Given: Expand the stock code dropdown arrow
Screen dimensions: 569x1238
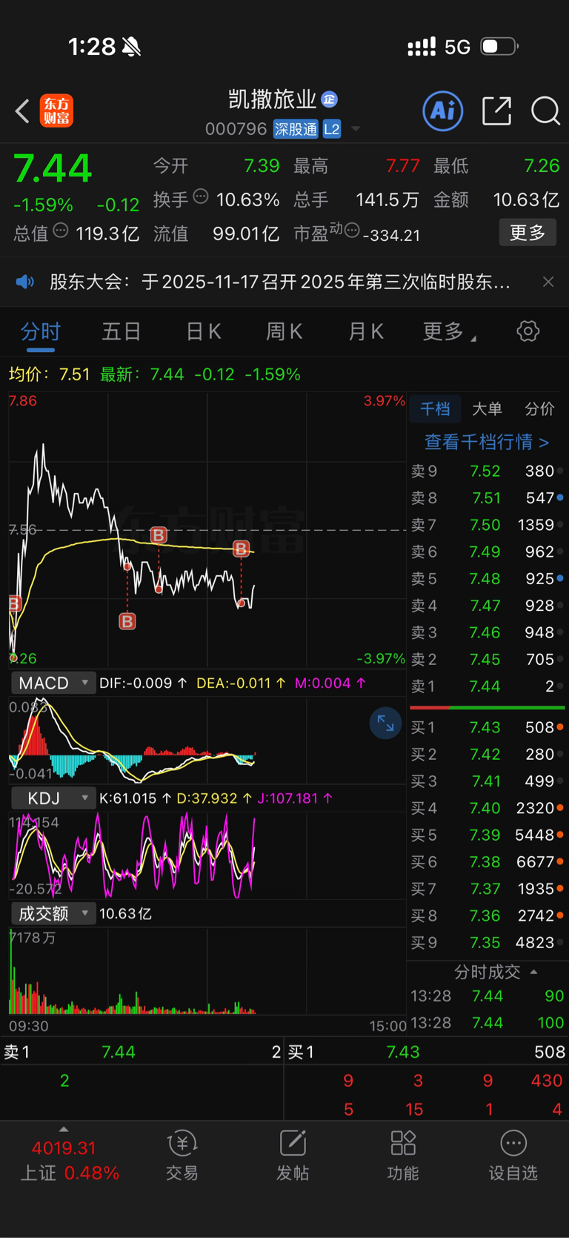Looking at the screenshot, I should (356, 129).
